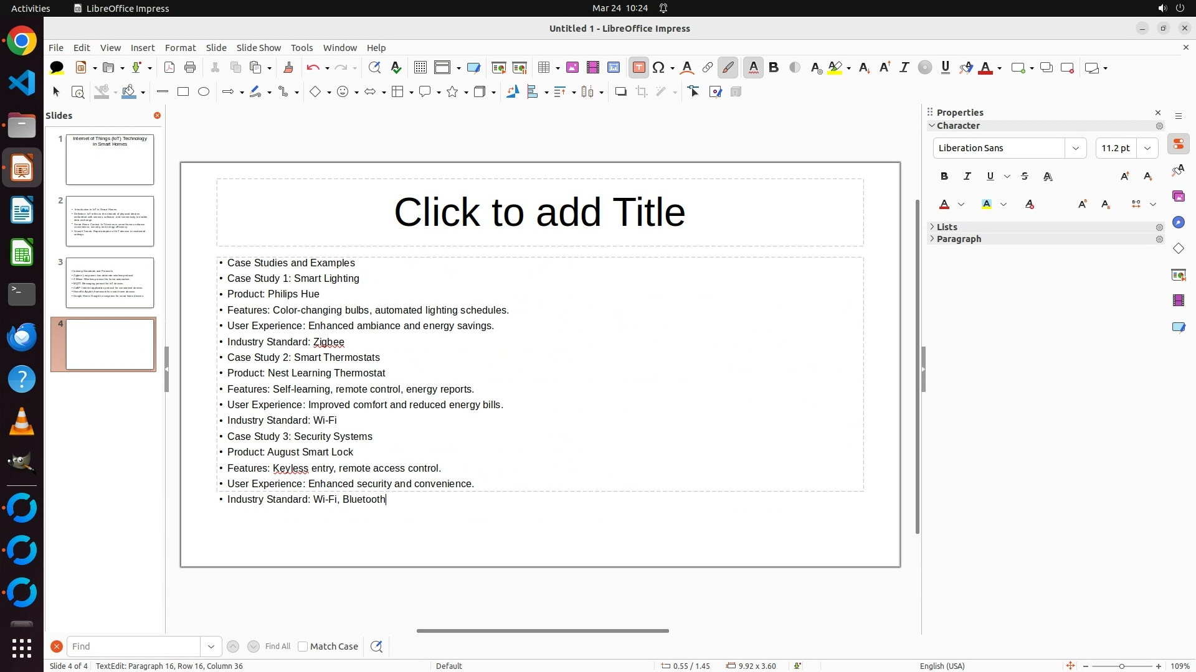1196x672 pixels.
Task: Click the title placeholder text
Action: coord(539,212)
